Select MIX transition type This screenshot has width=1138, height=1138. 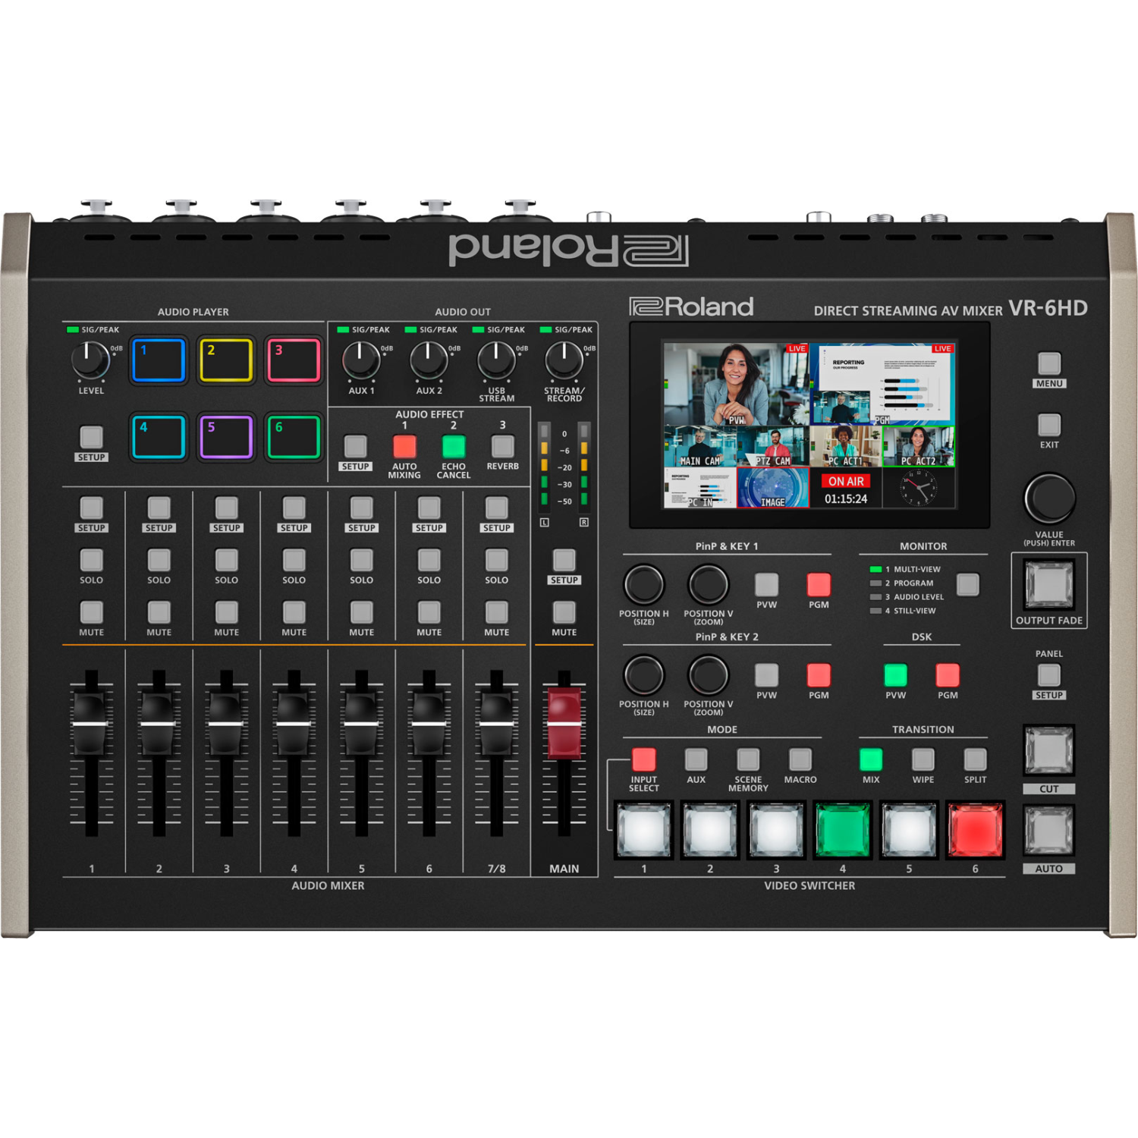point(871,759)
